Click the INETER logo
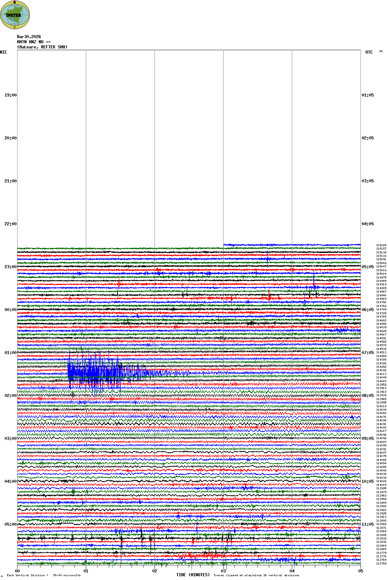Image resolution: width=388 pixels, height=580 pixels. point(15,15)
